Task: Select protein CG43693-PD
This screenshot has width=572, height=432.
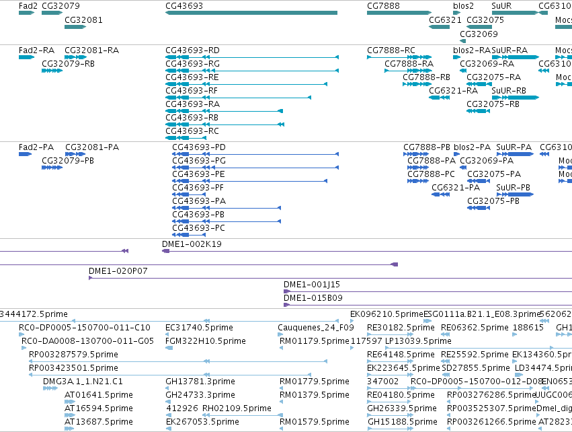Action: pos(255,154)
